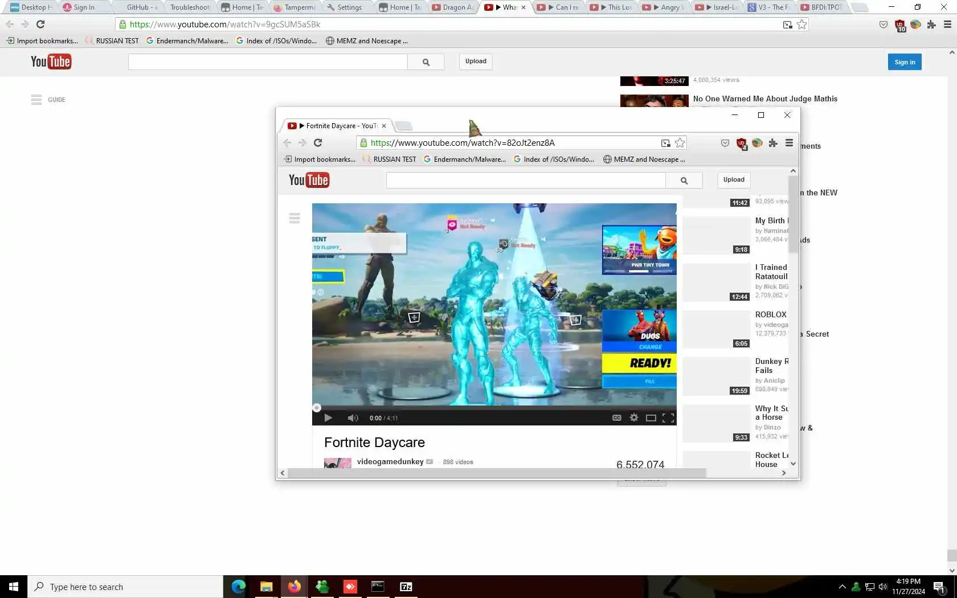Click the background page search magnifier button
The width and height of the screenshot is (957, 598).
426,62
